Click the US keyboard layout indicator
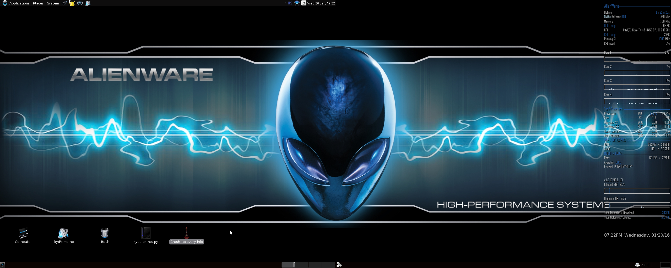The image size is (671, 268). 290,3
